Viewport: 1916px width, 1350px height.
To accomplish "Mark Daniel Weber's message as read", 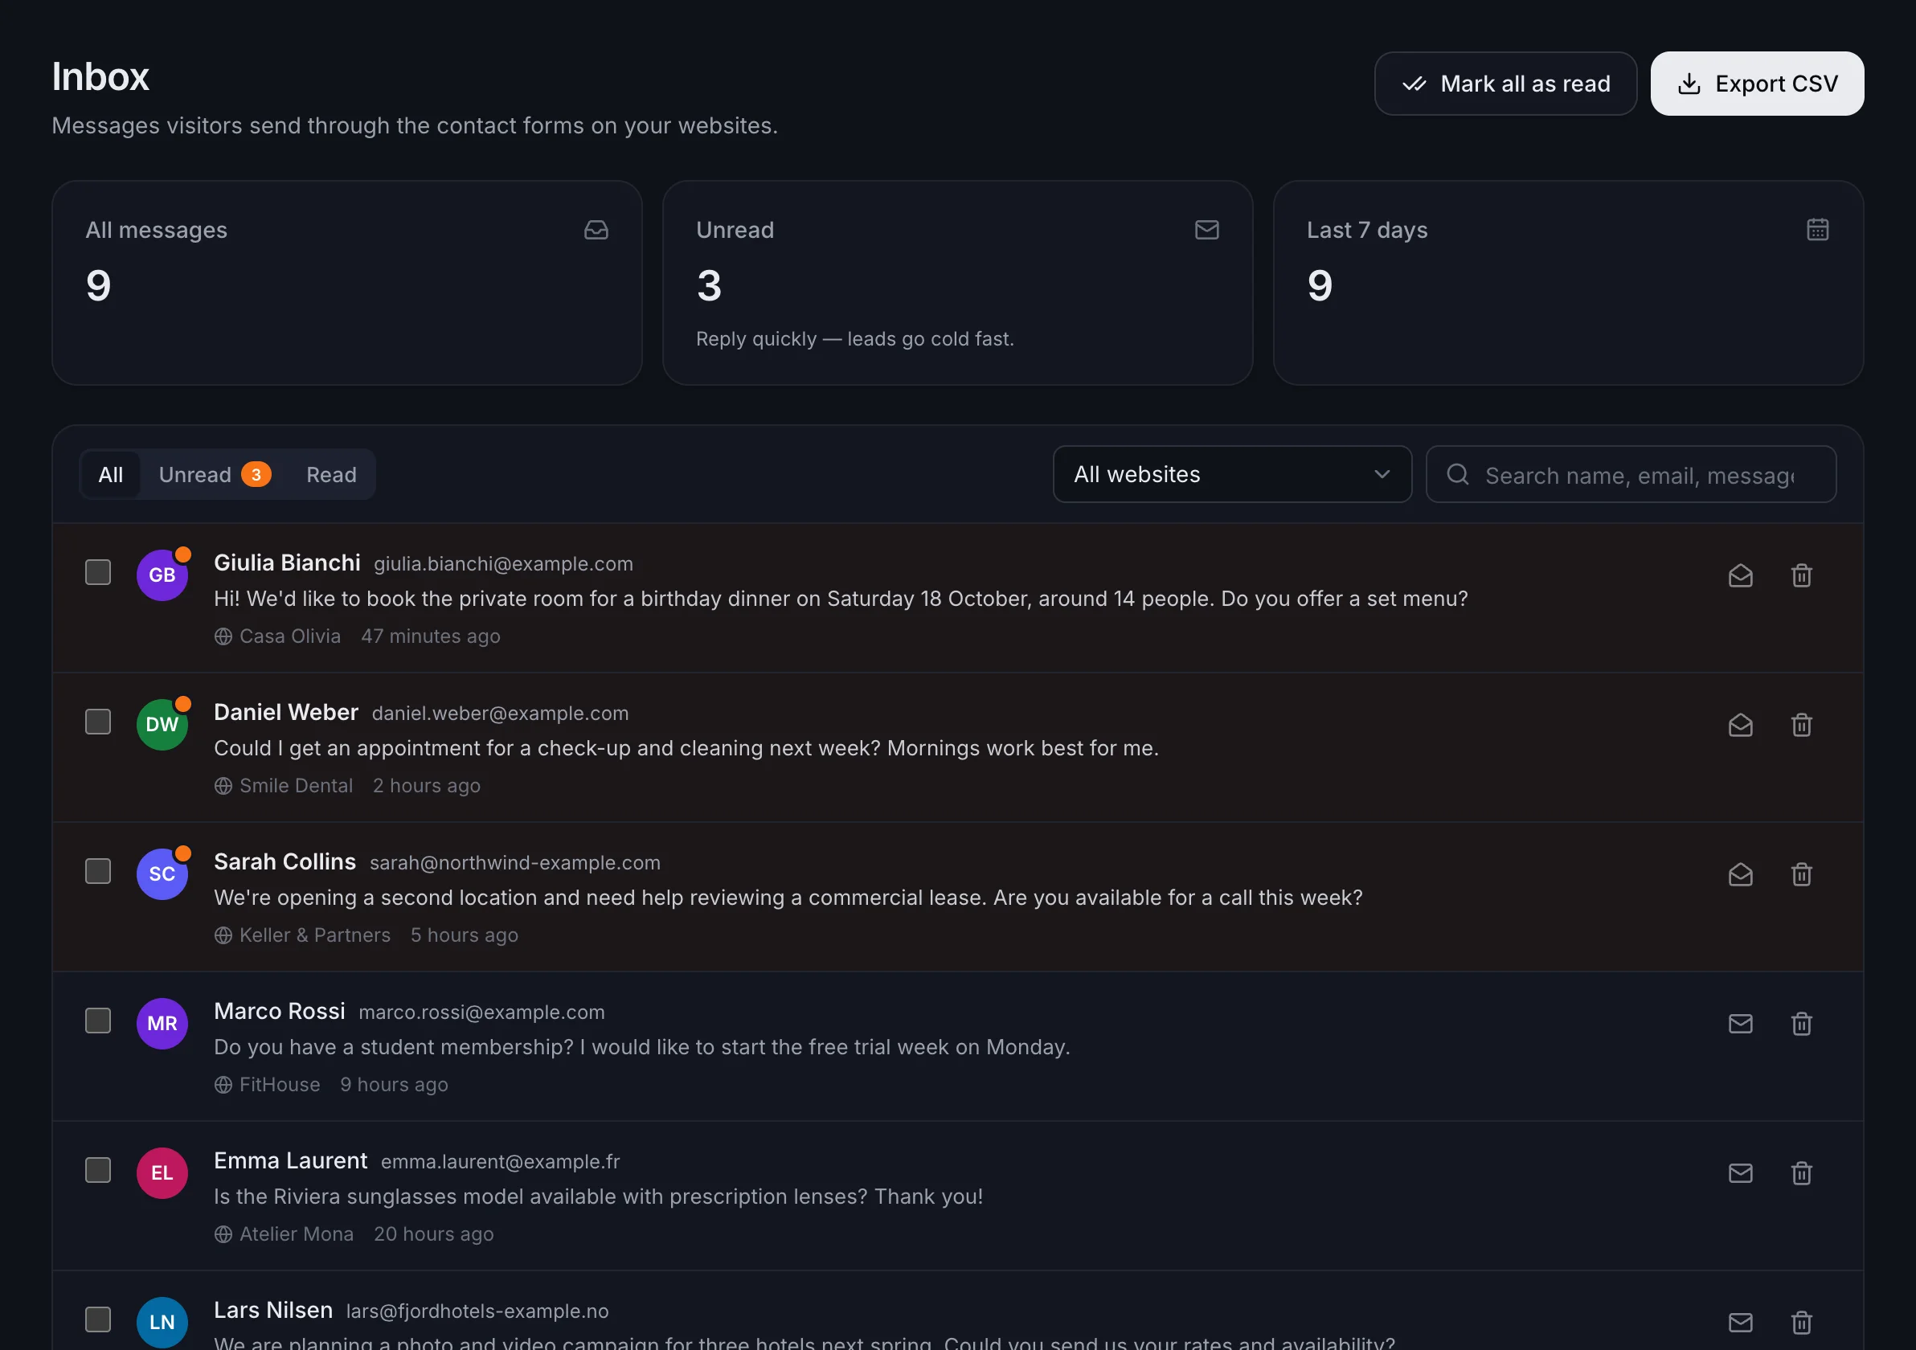I will (x=1740, y=725).
